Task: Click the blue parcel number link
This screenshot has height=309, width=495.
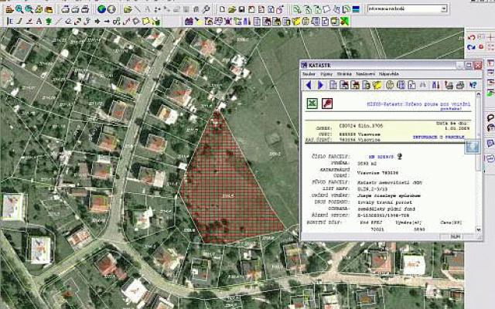Action: point(381,156)
